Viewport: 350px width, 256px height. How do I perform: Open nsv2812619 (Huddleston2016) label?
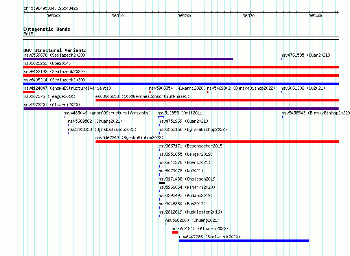tap(190, 212)
